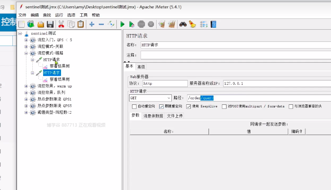331x190 pixels.
Task: Click the grey Stop icon
Action: 141,24
